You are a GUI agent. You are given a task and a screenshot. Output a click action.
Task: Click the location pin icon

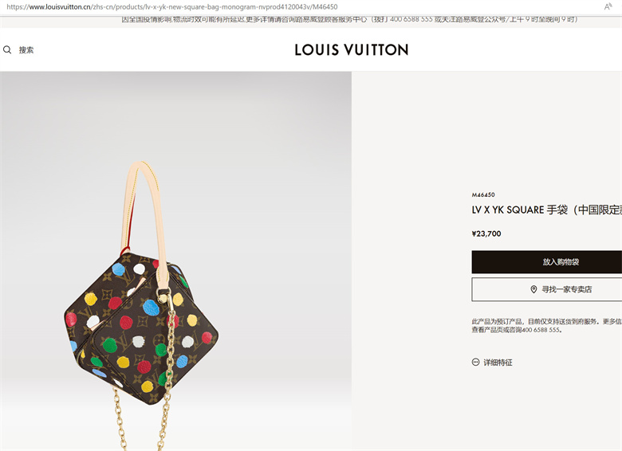point(534,289)
